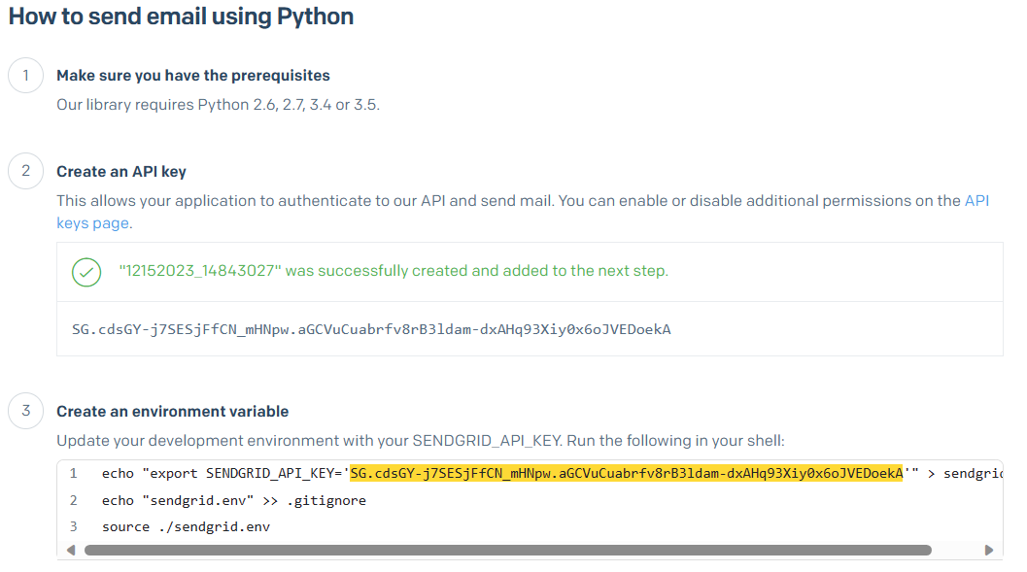Click the green success checkmark icon
1027x572 pixels.
click(86, 272)
